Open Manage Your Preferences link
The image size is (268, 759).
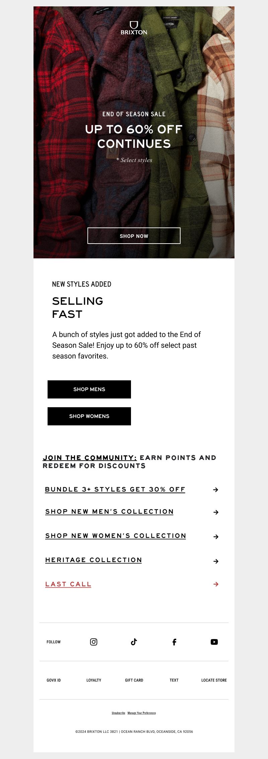pyautogui.click(x=142, y=713)
